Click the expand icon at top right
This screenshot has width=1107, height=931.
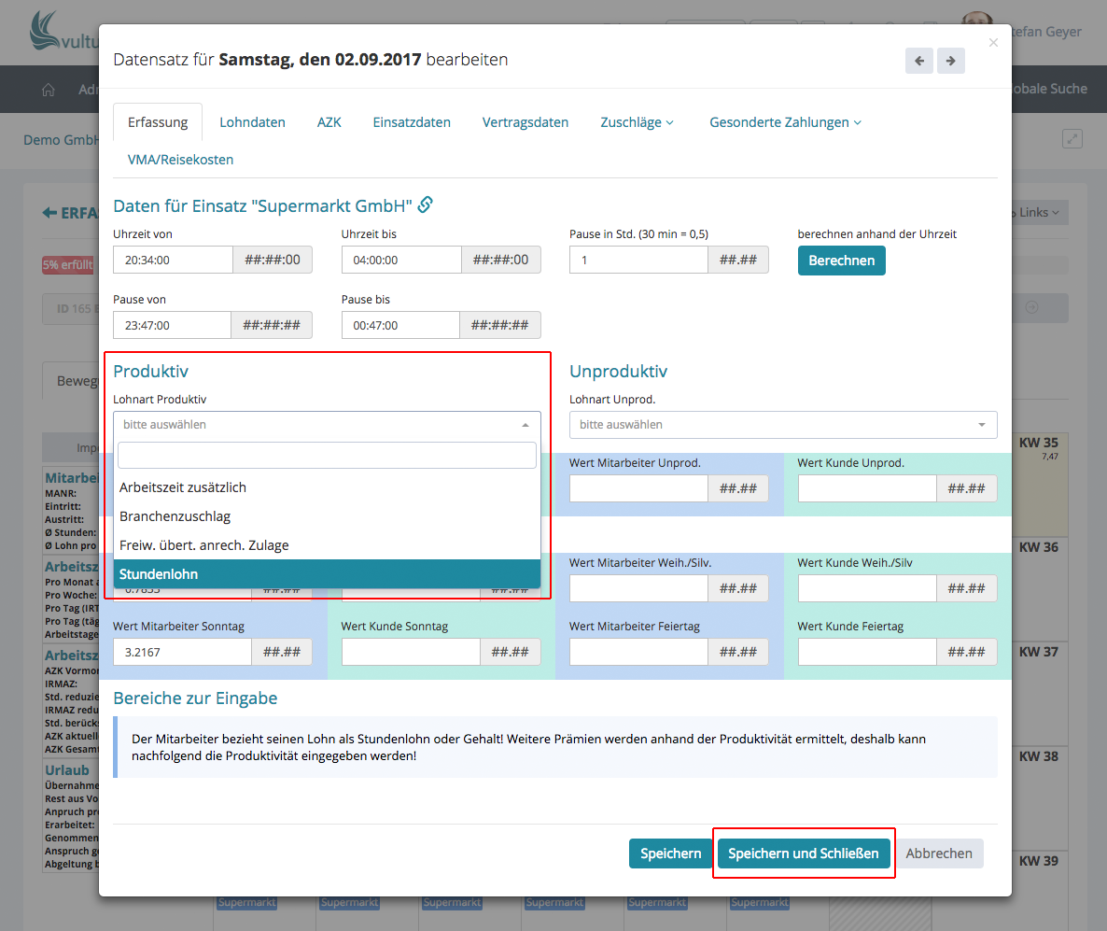pyautogui.click(x=1072, y=139)
